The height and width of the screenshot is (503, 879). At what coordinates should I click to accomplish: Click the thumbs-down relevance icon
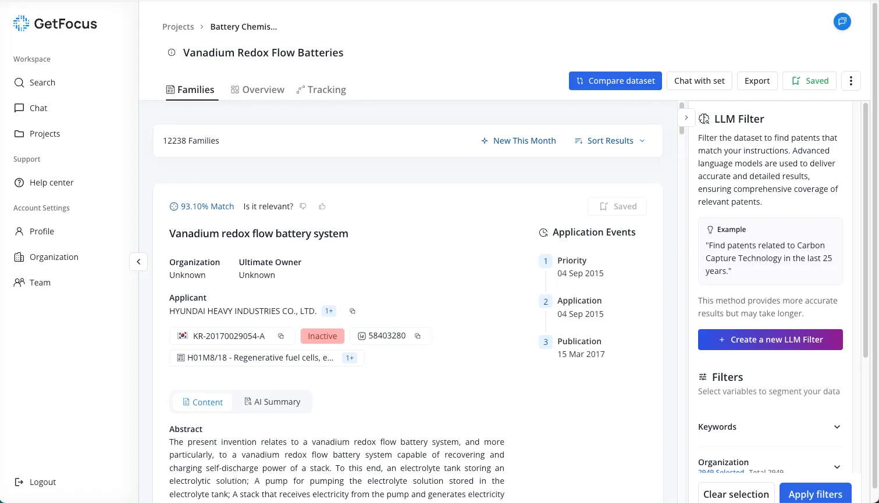tap(303, 206)
